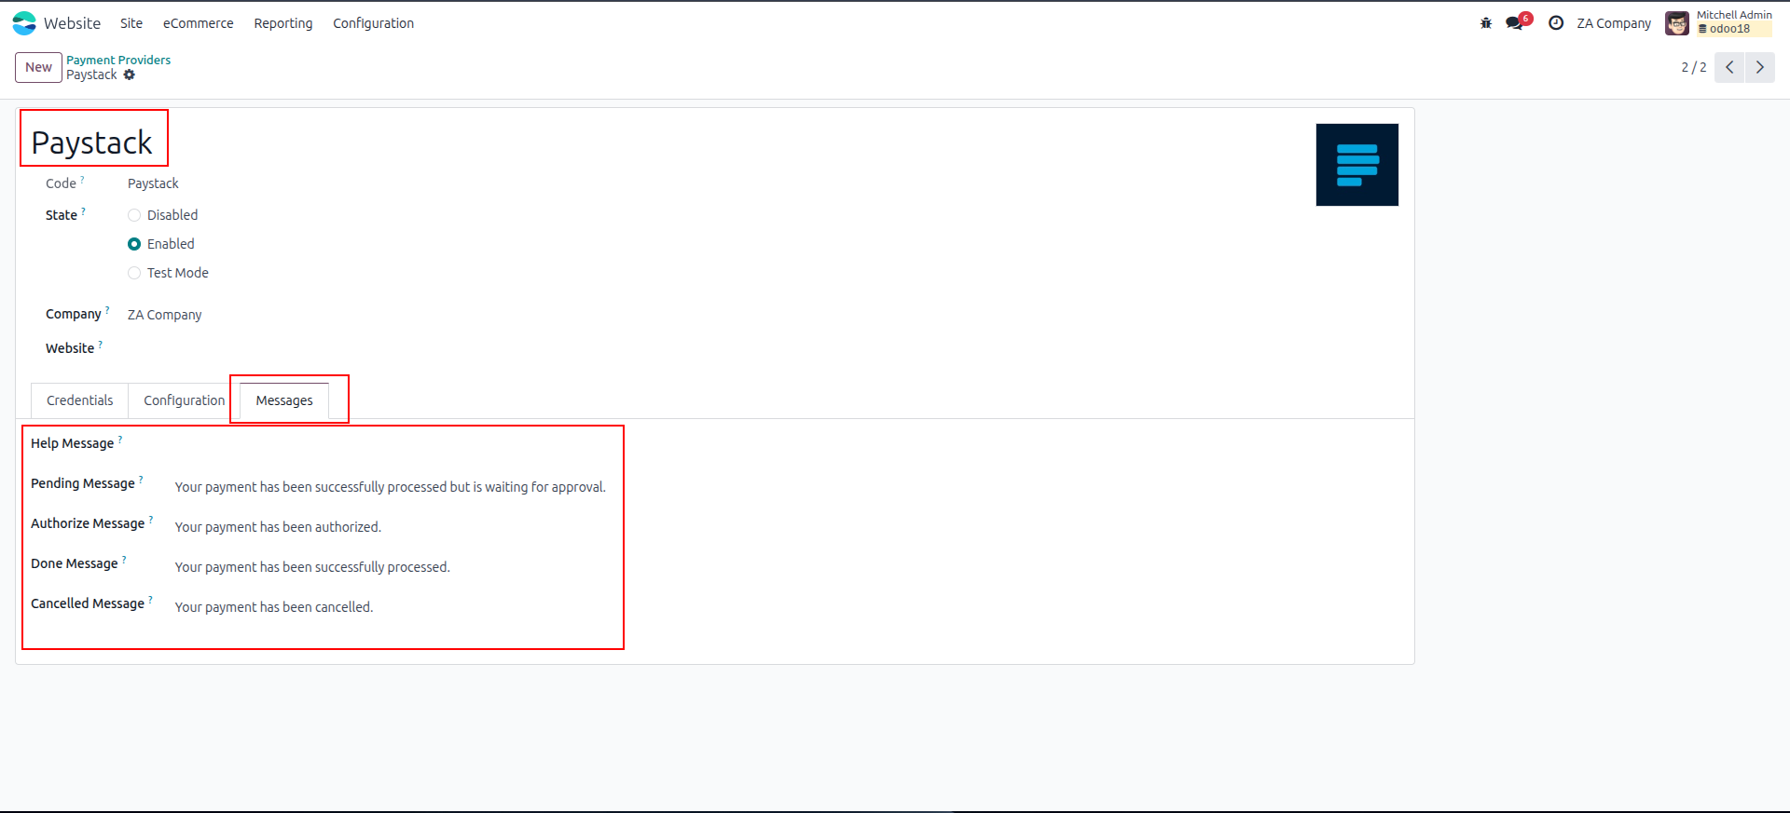Click the Website app name
This screenshot has height=813, width=1790.
[x=72, y=23]
